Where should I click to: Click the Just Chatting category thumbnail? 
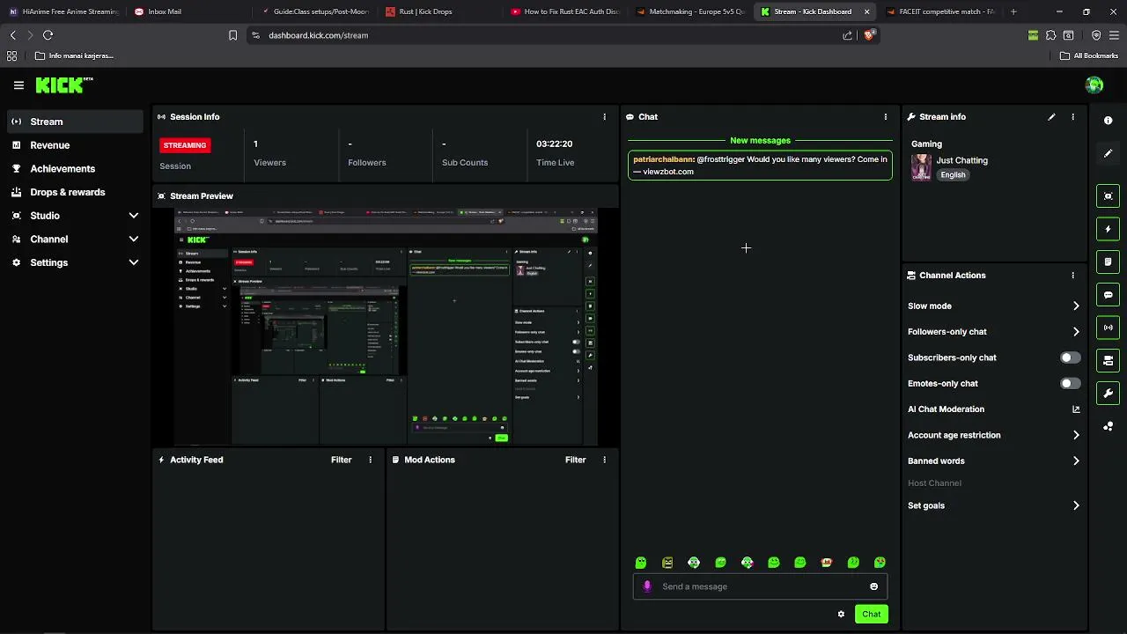point(921,167)
